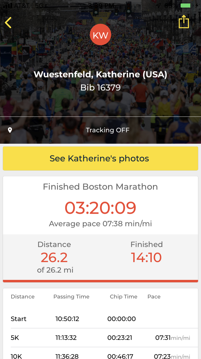Tap Bib 16379 text
Screen dimensions: 201x359
click(x=100, y=87)
